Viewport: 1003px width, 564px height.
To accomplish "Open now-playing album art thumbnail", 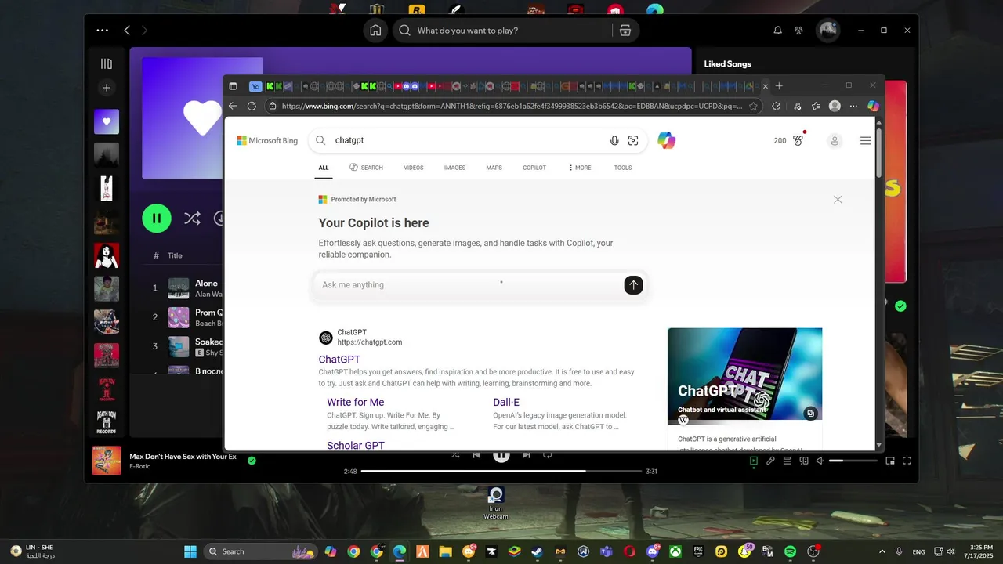I will 107,461.
